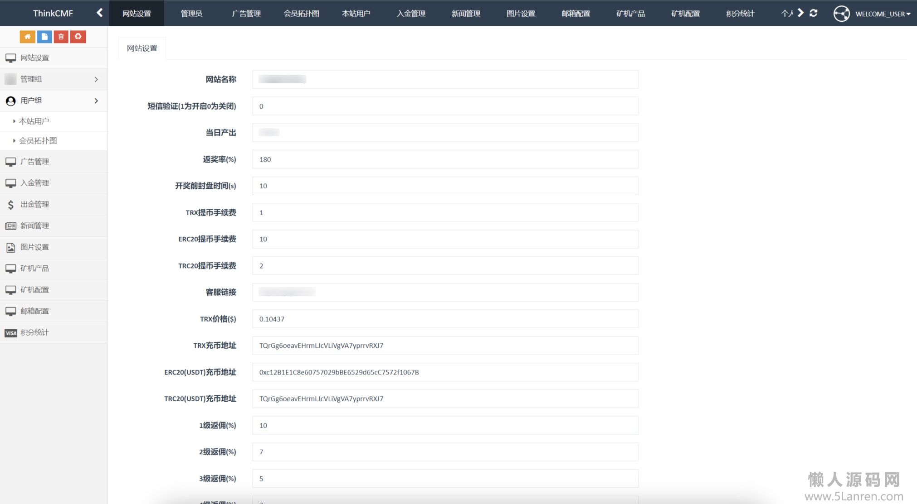This screenshot has height=504, width=917.
Task: Click the orange home icon button
Action: [x=27, y=37]
